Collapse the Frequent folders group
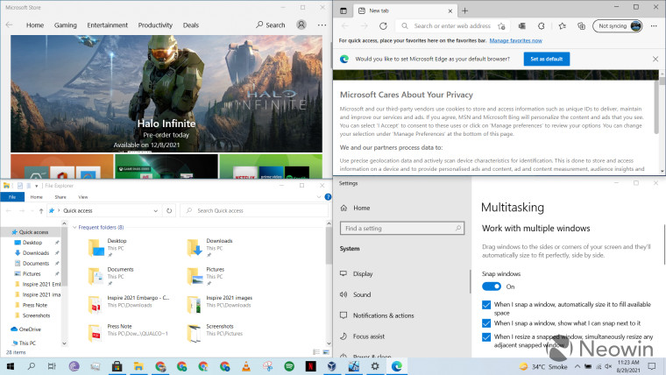Screen dimensions: 666x375 (74, 228)
